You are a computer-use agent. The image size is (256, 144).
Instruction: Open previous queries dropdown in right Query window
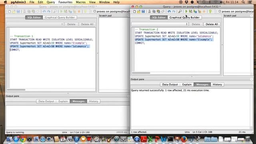click(x=160, y=24)
